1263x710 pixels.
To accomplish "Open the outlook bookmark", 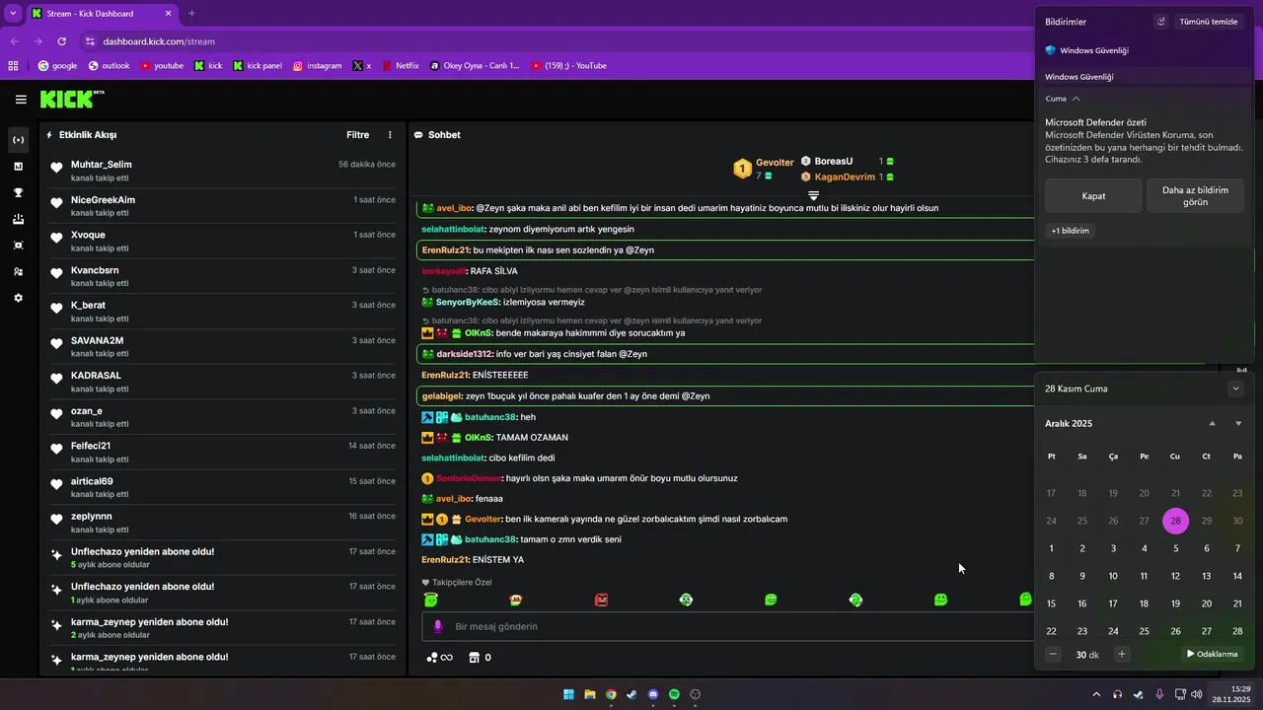I will 109,66.
